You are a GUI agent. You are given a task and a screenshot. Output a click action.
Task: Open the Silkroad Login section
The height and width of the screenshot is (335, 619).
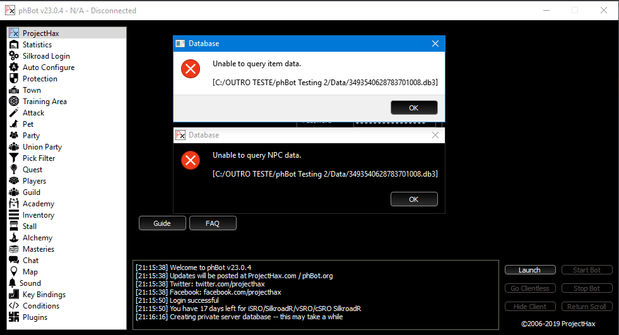pyautogui.click(x=46, y=56)
